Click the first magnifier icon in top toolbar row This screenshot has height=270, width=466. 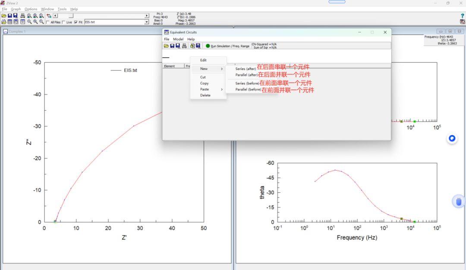click(x=29, y=16)
